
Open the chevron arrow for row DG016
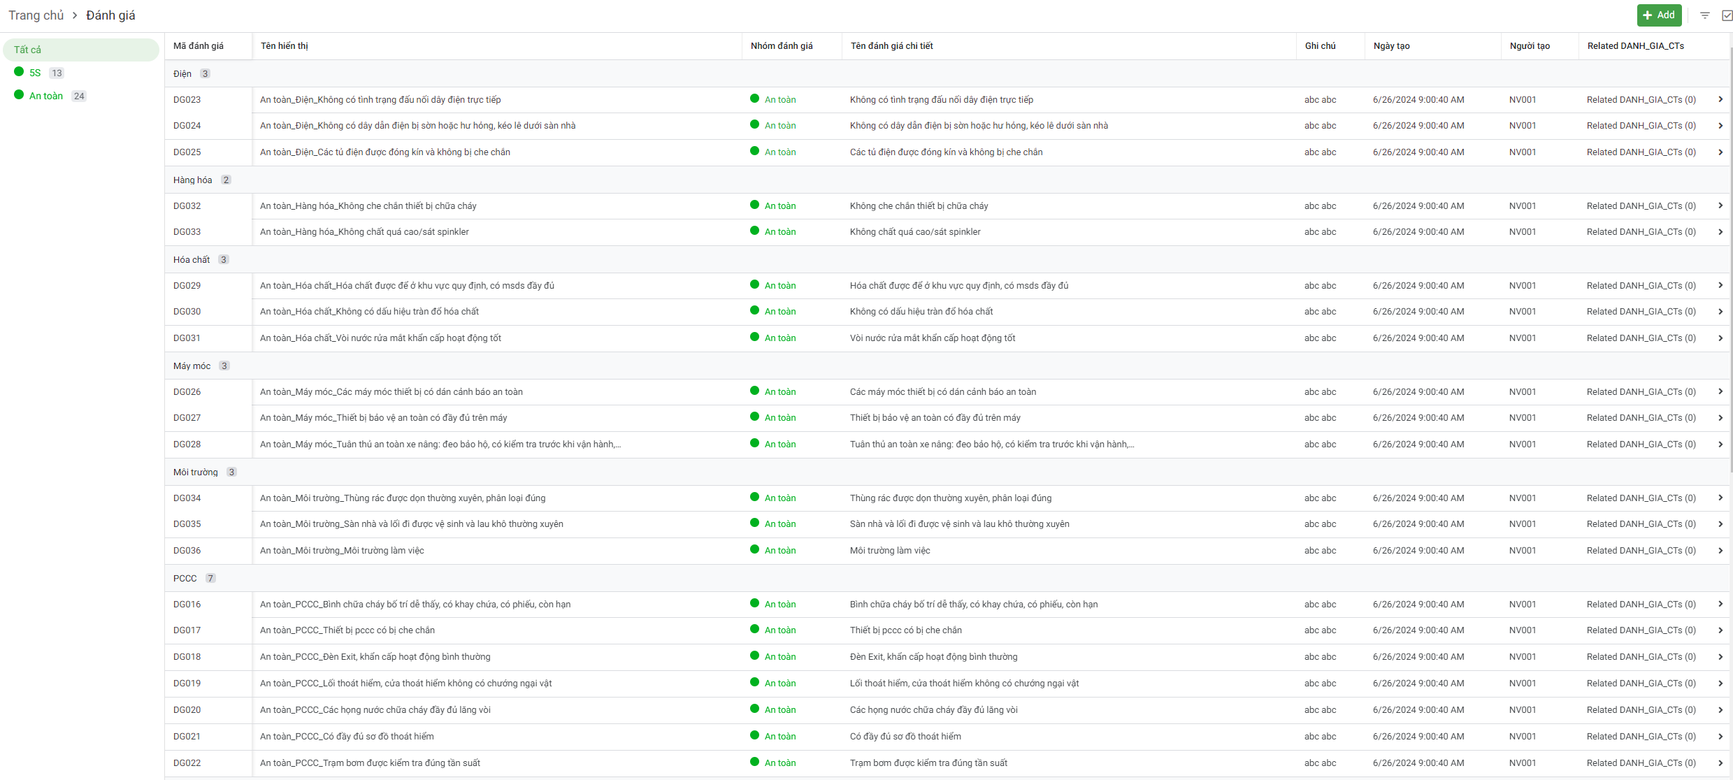click(x=1720, y=605)
